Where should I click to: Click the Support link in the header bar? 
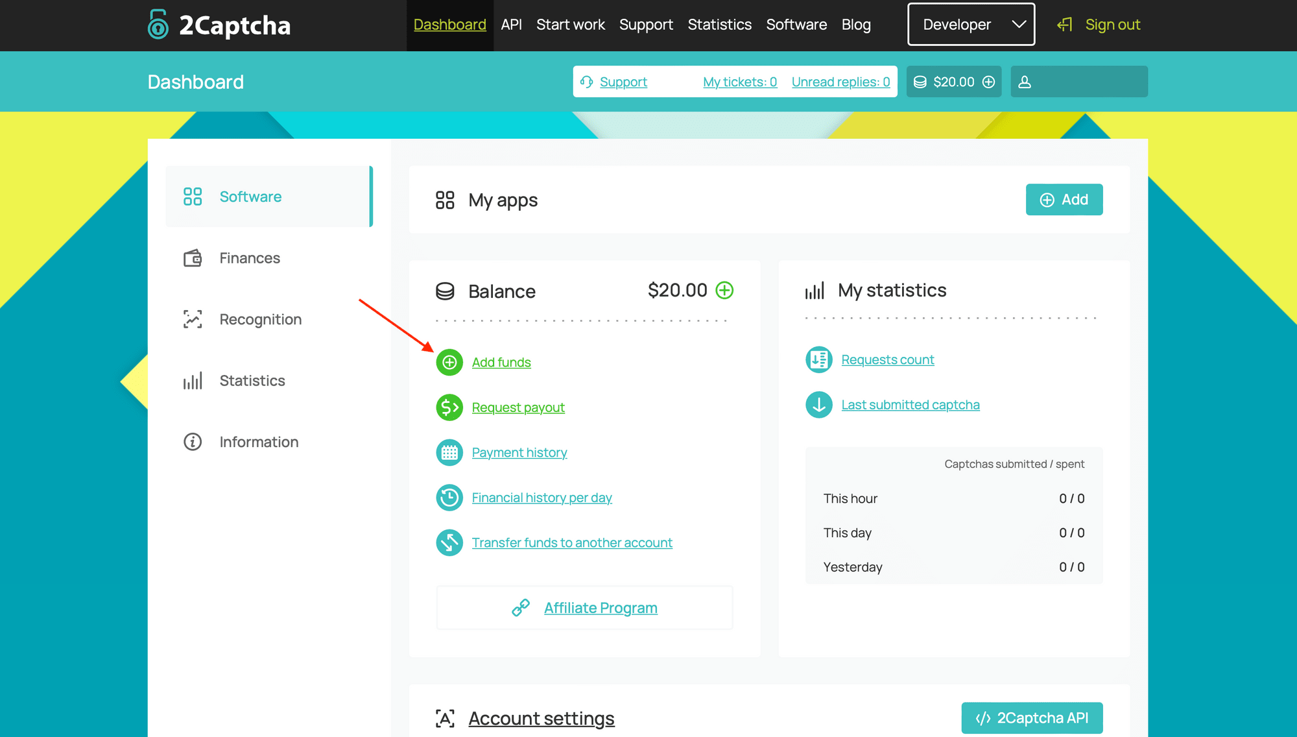coord(623,82)
